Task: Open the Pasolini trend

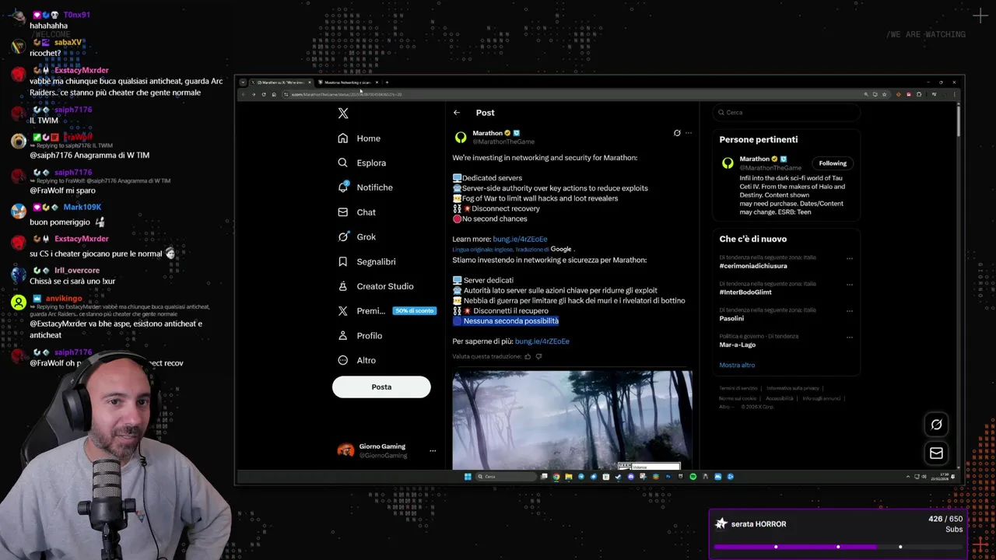Action: click(x=731, y=319)
